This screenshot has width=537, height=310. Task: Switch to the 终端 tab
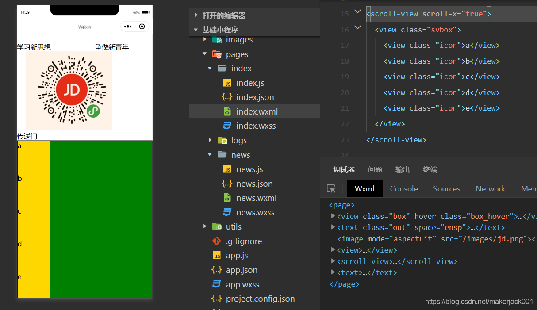click(x=430, y=170)
